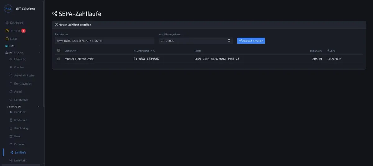Click the Lieferanten truck icon
Viewport: 373px width, 166px height.
[11, 99]
